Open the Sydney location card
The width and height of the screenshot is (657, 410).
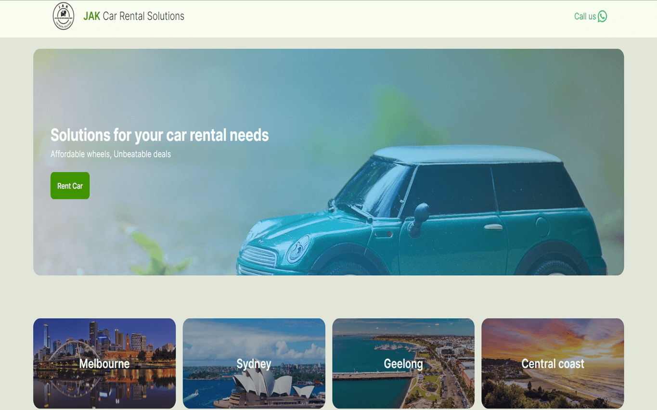click(x=254, y=363)
